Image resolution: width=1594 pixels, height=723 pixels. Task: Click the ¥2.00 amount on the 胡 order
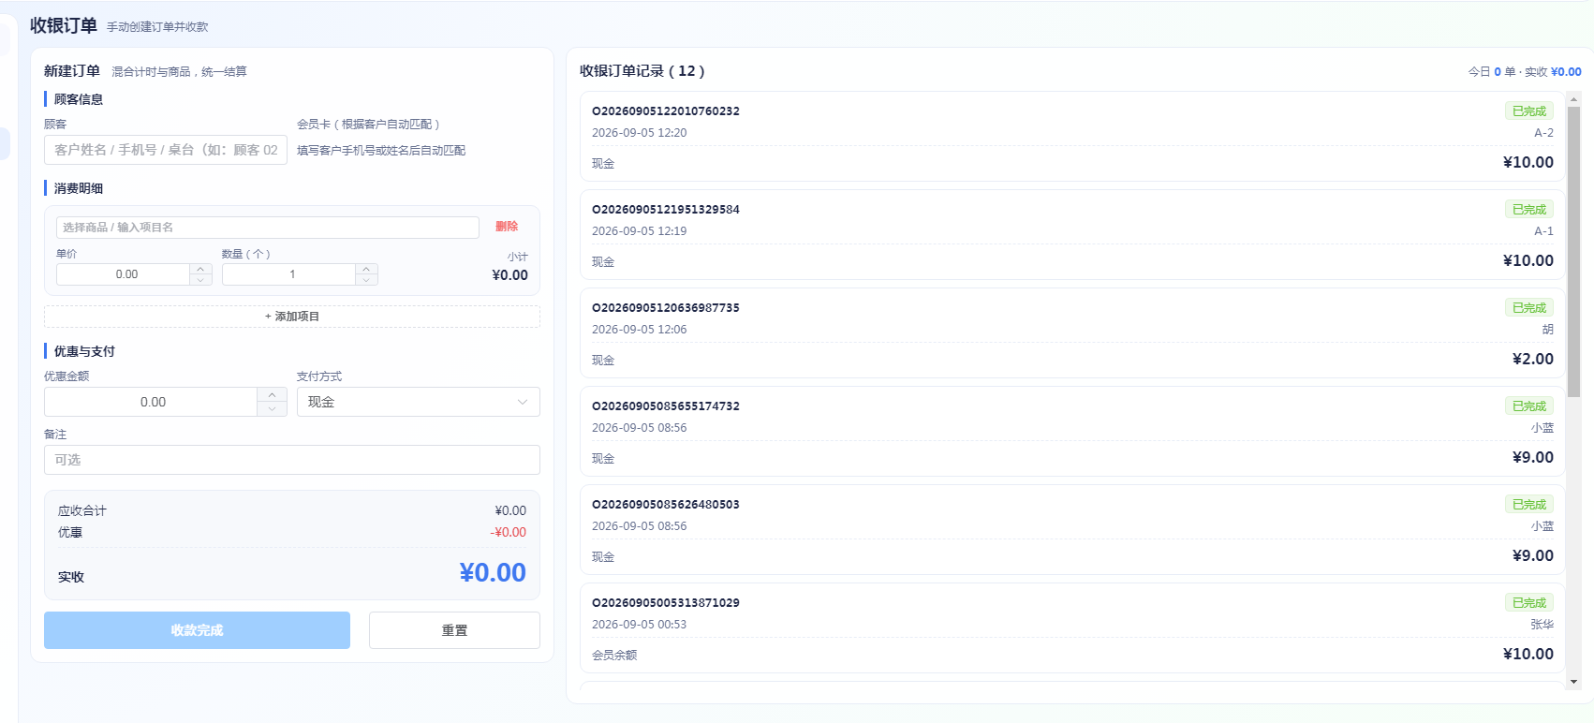click(x=1533, y=359)
